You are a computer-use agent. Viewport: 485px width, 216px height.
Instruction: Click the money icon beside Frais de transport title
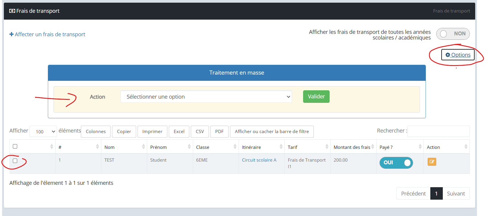coord(12,11)
